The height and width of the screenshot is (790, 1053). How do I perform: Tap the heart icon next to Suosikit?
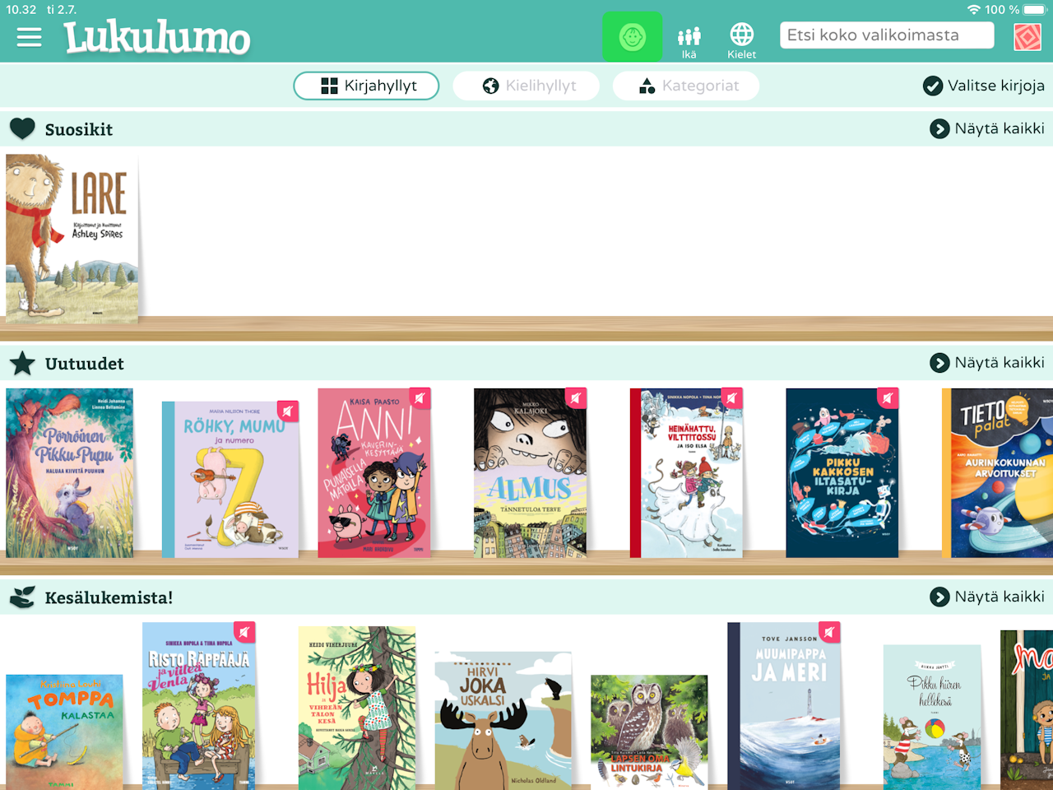[x=22, y=128]
